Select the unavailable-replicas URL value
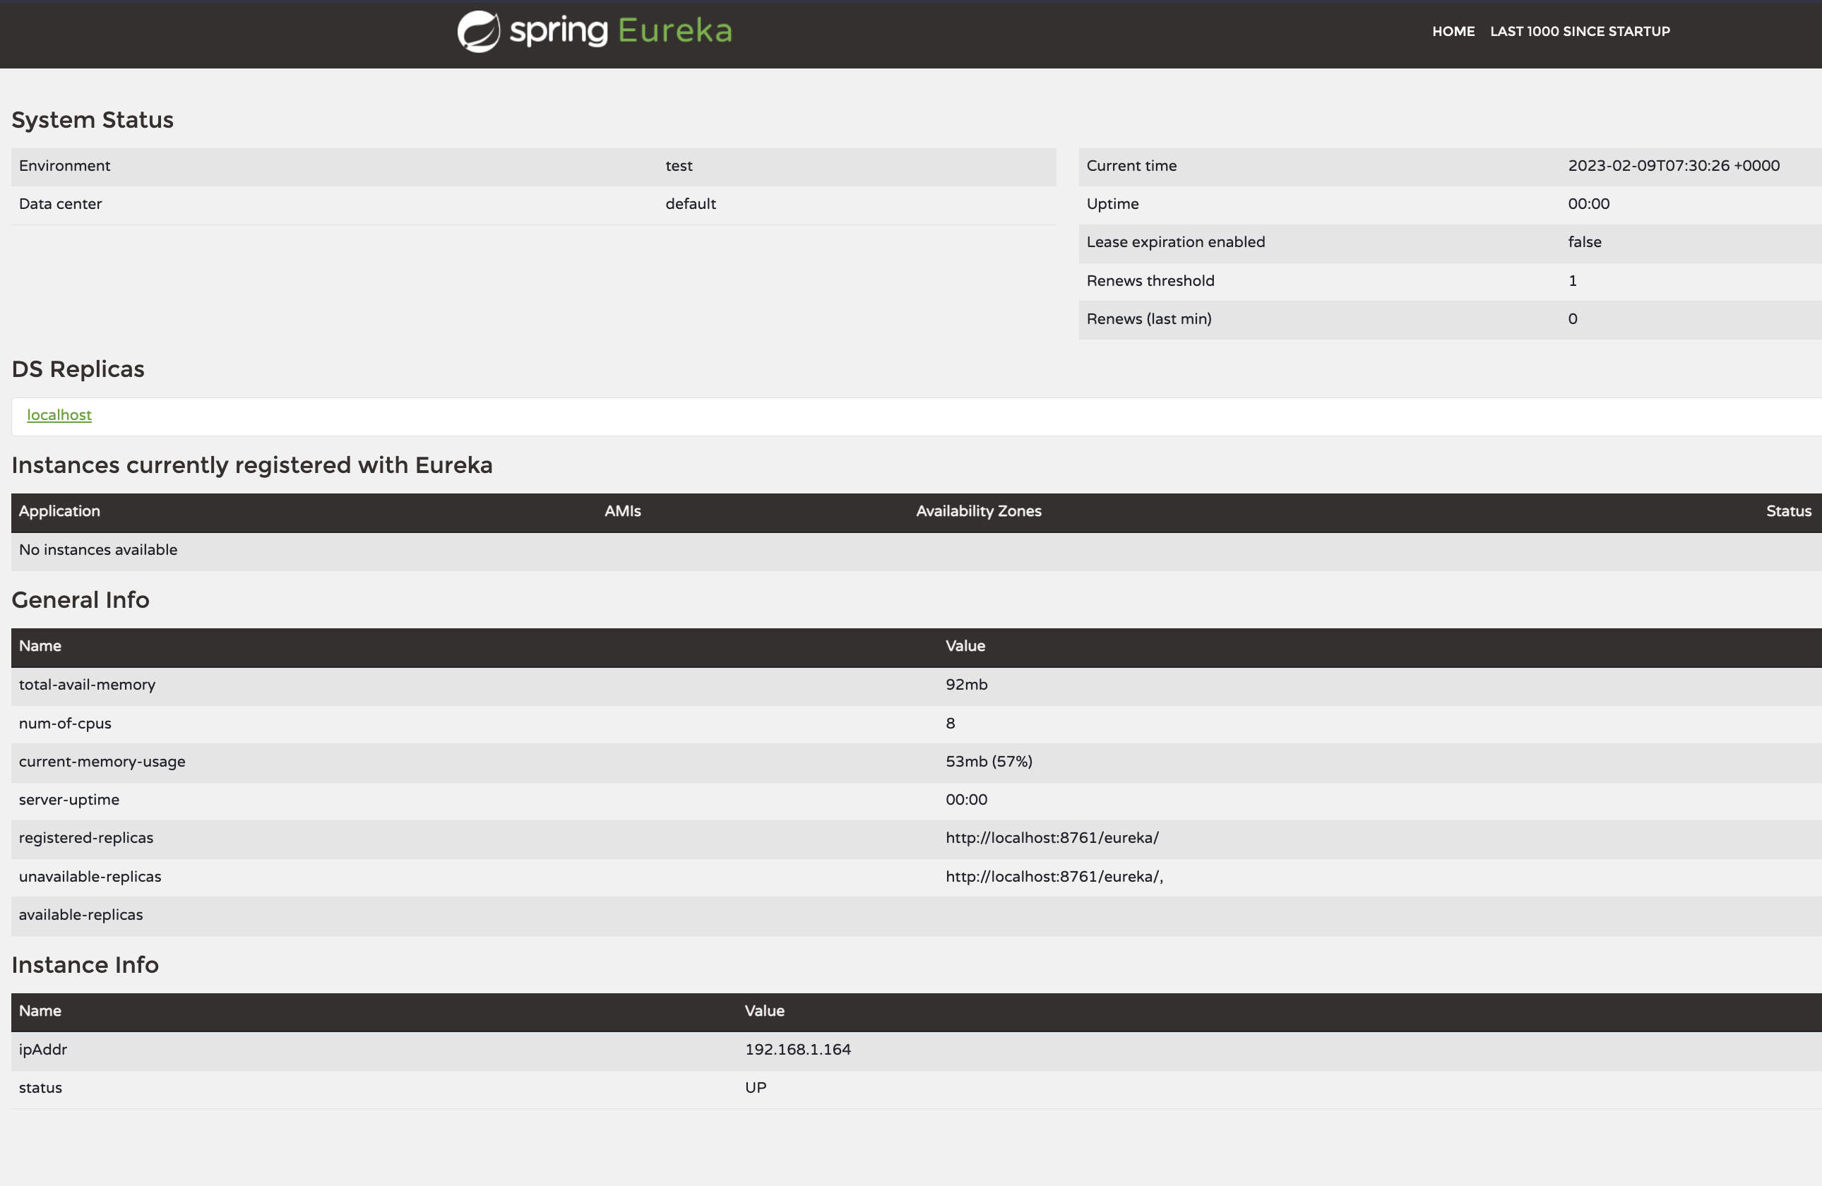Screen dimensions: 1822x1186 pos(1054,877)
